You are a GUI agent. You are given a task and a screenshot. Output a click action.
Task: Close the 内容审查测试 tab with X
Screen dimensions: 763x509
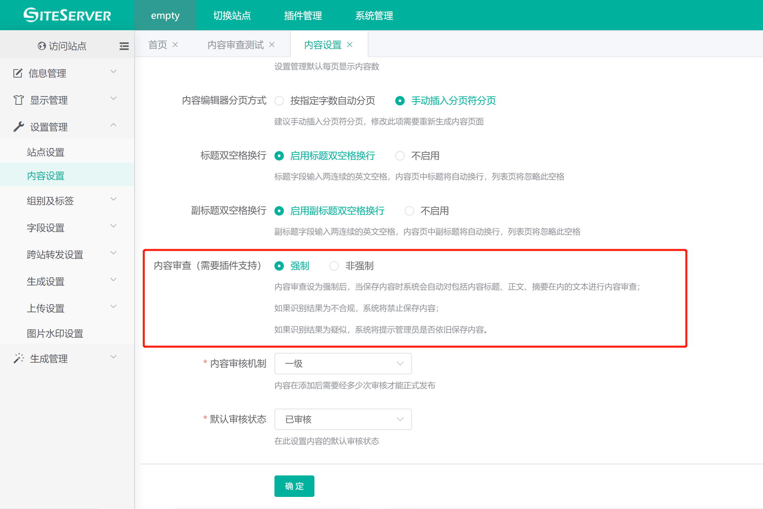(272, 45)
